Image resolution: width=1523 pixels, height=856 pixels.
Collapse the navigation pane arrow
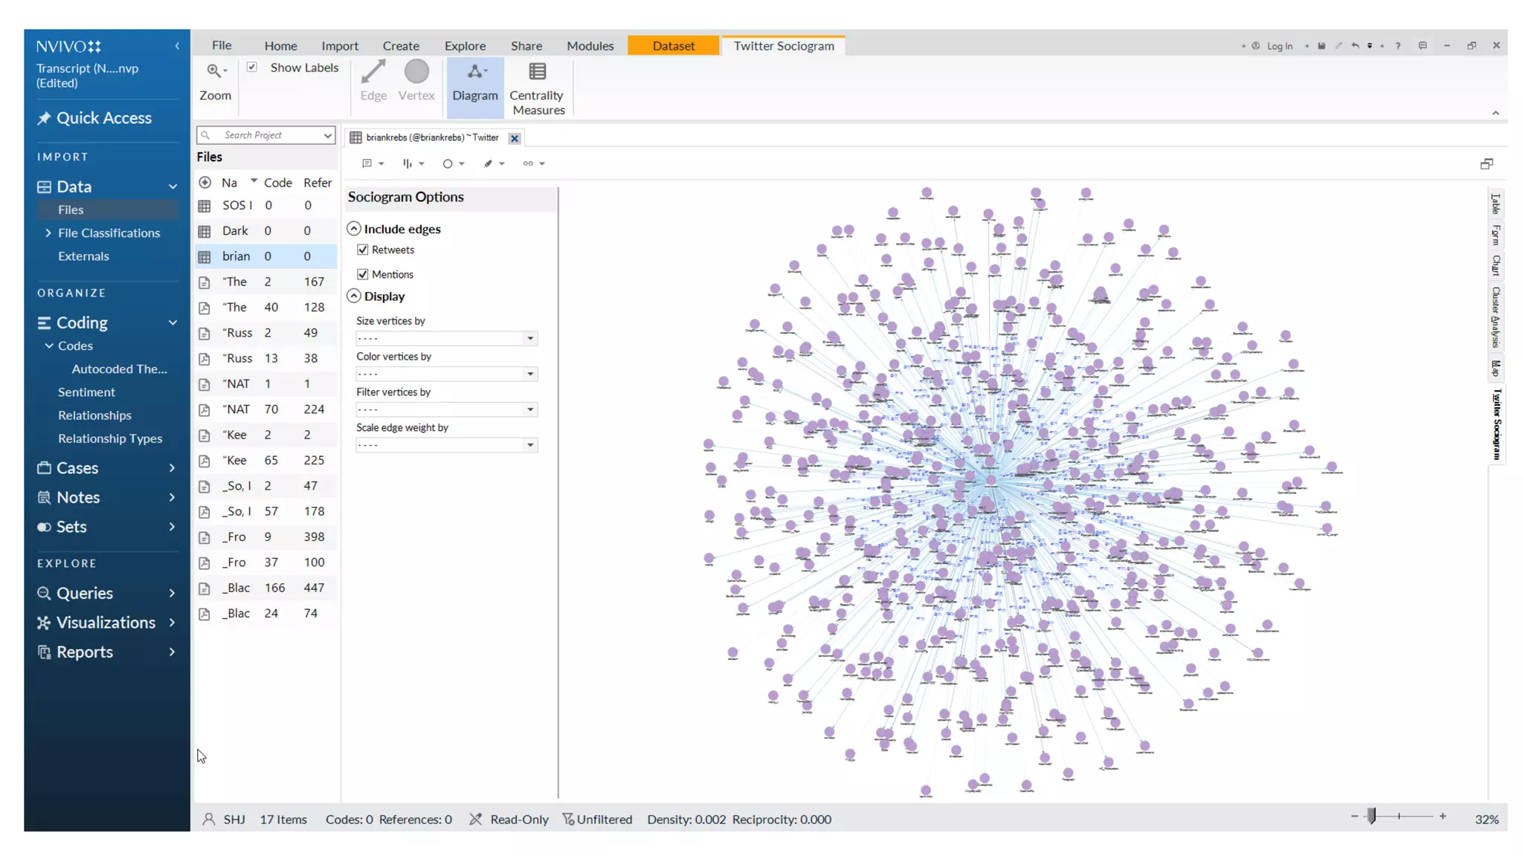[177, 46]
